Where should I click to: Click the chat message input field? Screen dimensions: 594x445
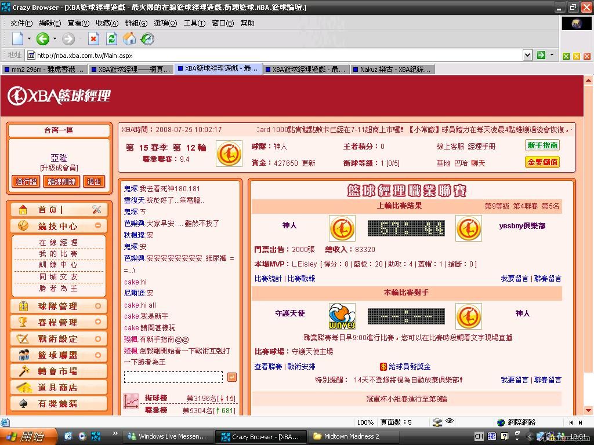click(x=173, y=377)
